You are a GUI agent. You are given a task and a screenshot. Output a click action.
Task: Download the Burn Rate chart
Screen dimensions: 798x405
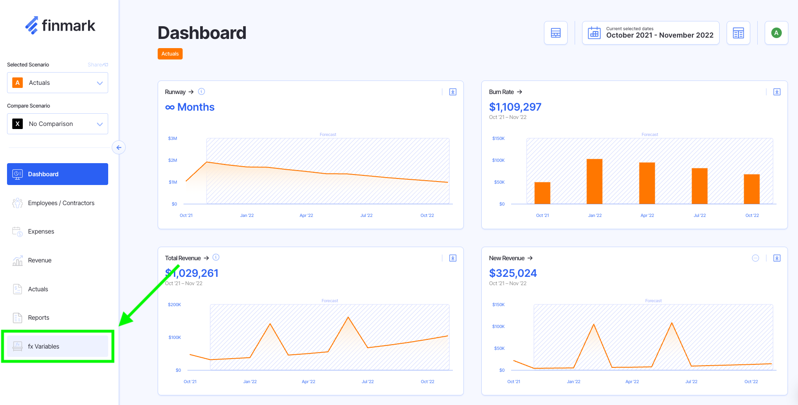tap(777, 92)
